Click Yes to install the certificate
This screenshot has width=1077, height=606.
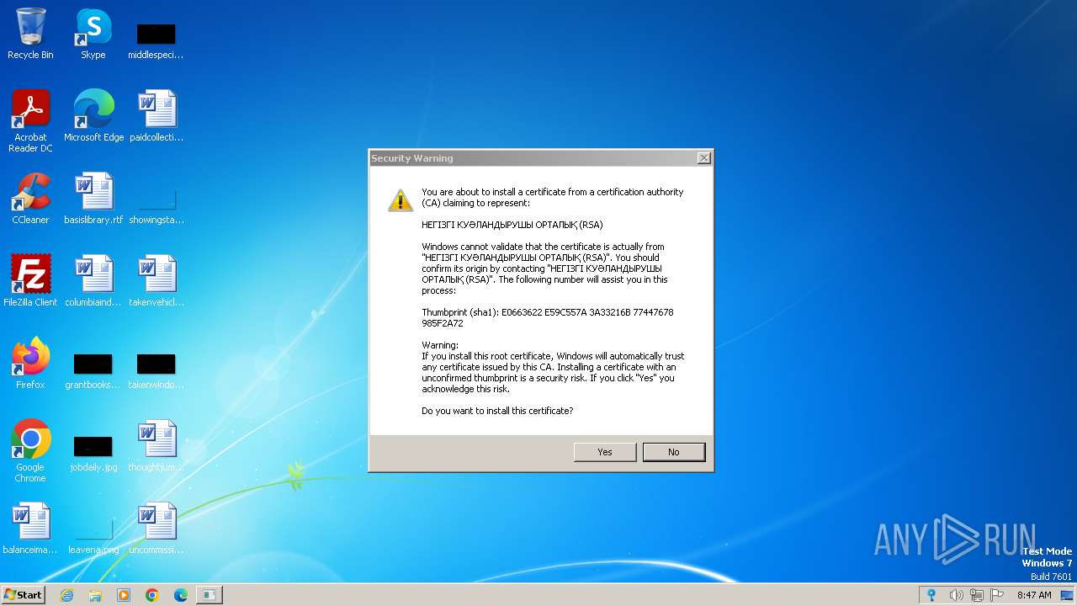(x=605, y=452)
